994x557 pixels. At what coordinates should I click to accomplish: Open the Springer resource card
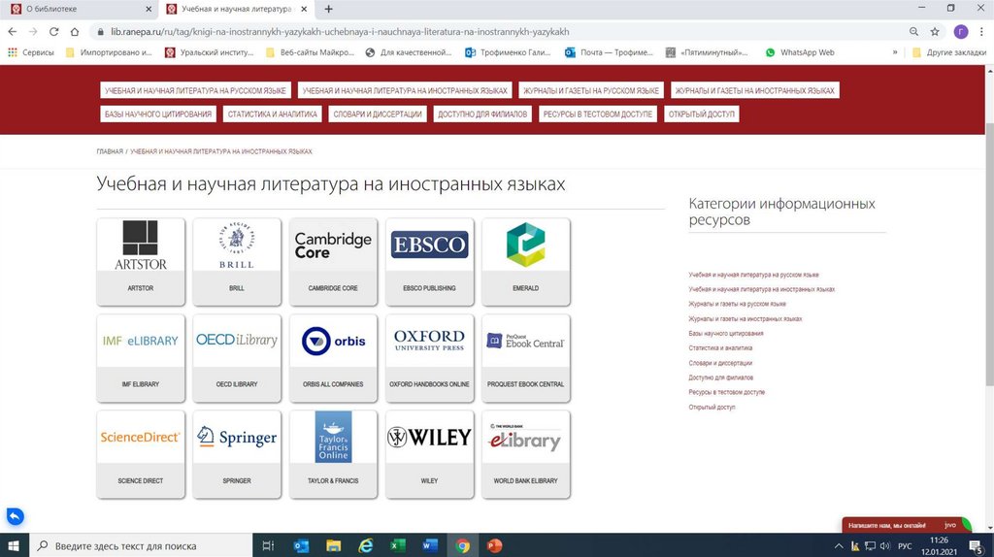[237, 454]
